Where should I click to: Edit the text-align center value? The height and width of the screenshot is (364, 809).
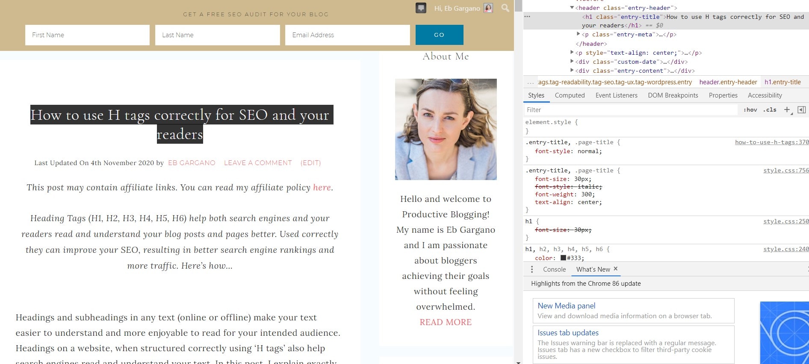click(x=588, y=202)
